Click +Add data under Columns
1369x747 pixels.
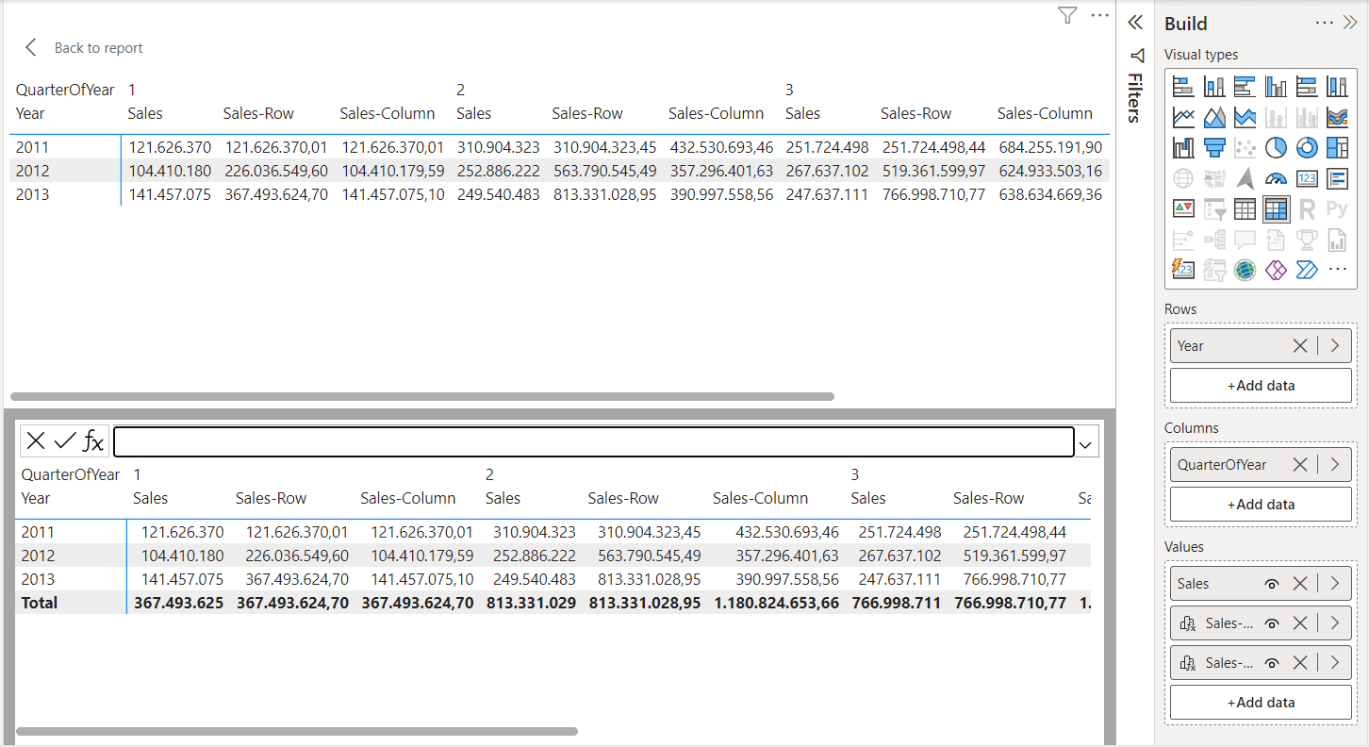[1261, 505]
